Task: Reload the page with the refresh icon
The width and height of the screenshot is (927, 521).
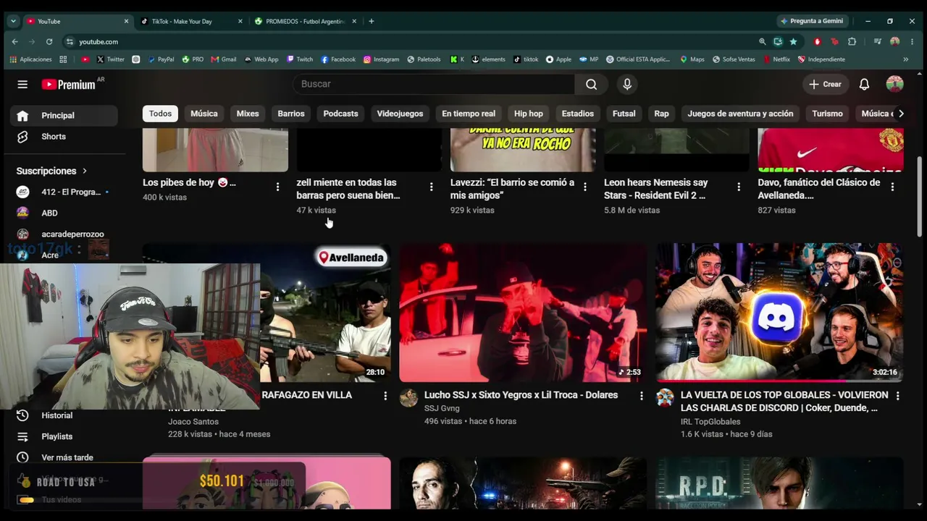Action: pyautogui.click(x=49, y=42)
